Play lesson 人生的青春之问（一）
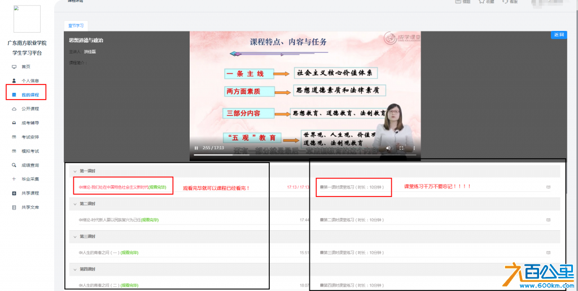Viewport: 578px width, 291px height. point(108,252)
